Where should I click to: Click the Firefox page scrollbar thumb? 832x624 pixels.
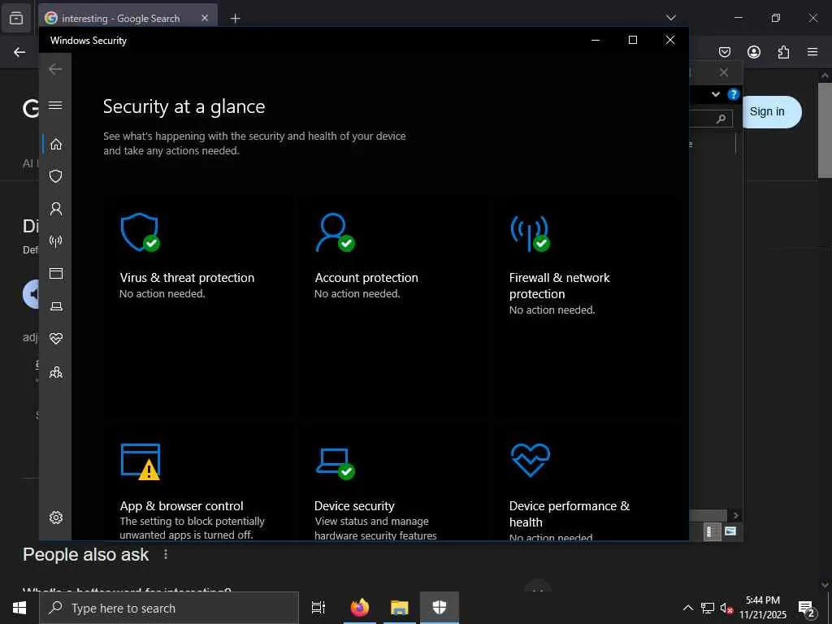[x=825, y=131]
